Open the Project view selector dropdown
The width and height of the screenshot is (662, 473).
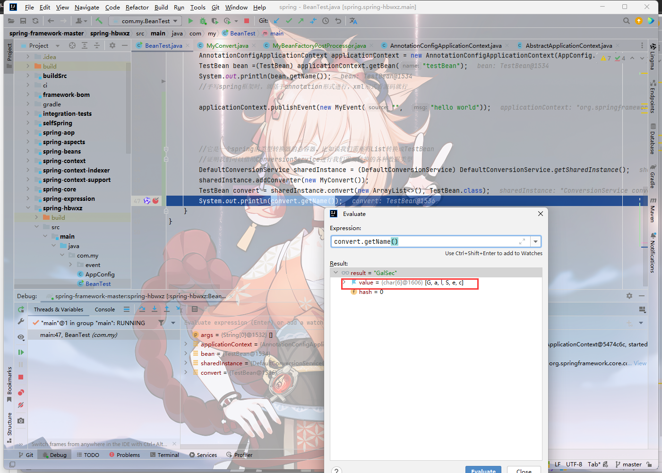[58, 46]
